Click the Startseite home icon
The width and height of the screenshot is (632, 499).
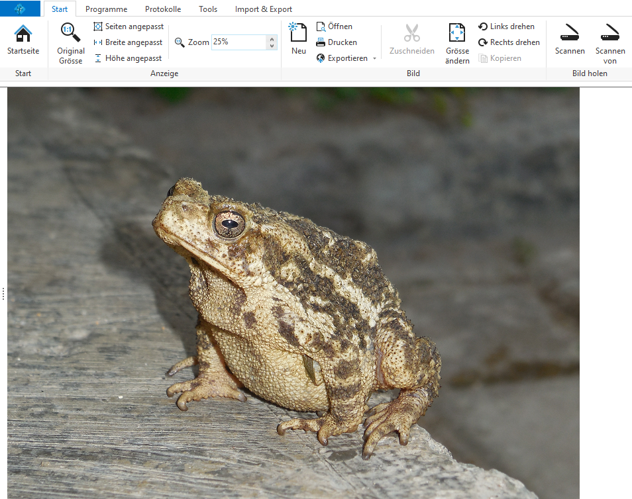pyautogui.click(x=23, y=34)
